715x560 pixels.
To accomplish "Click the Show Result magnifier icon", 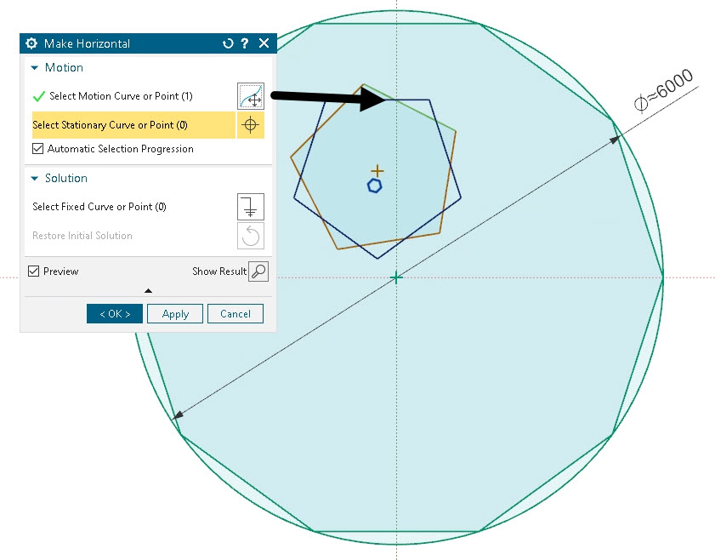I will tap(258, 271).
